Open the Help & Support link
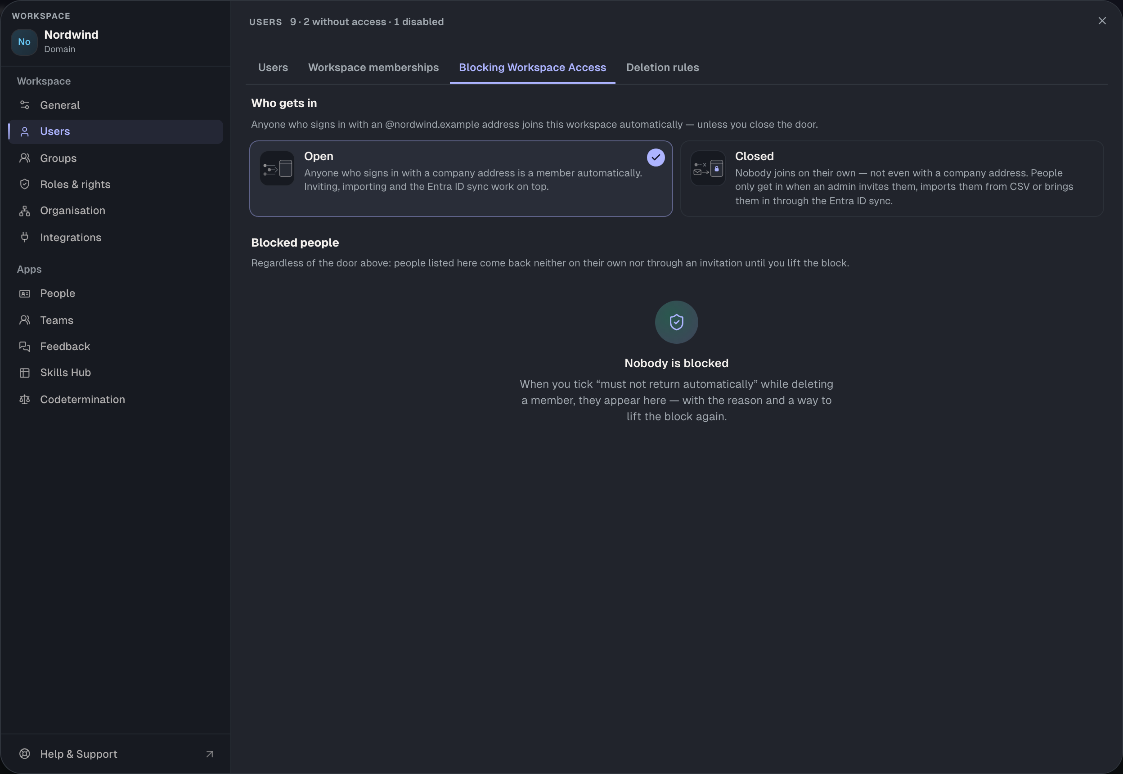The width and height of the screenshot is (1123, 774). point(115,754)
